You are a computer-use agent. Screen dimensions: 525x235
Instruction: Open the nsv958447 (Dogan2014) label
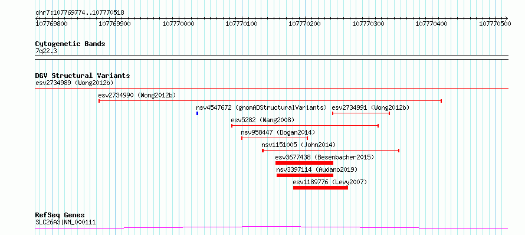click(278, 132)
